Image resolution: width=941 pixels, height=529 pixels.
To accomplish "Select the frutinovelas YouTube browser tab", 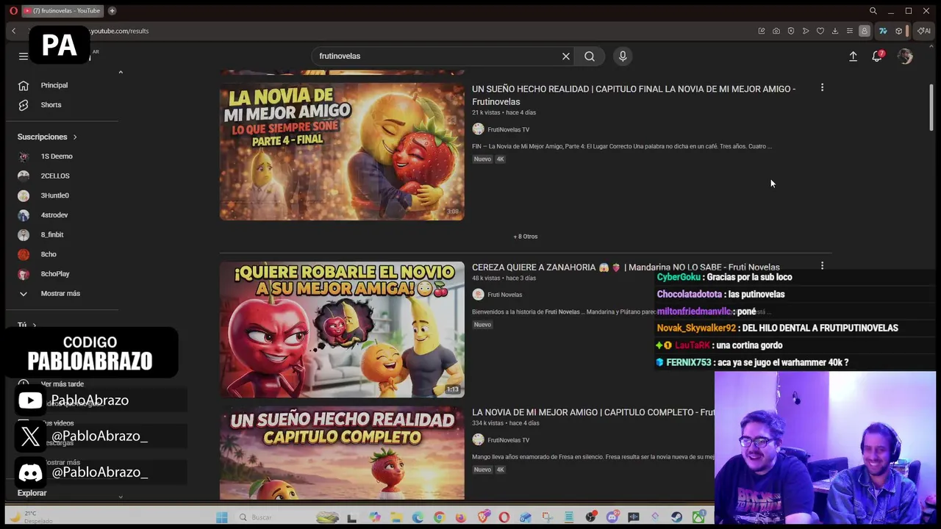I will coord(61,11).
